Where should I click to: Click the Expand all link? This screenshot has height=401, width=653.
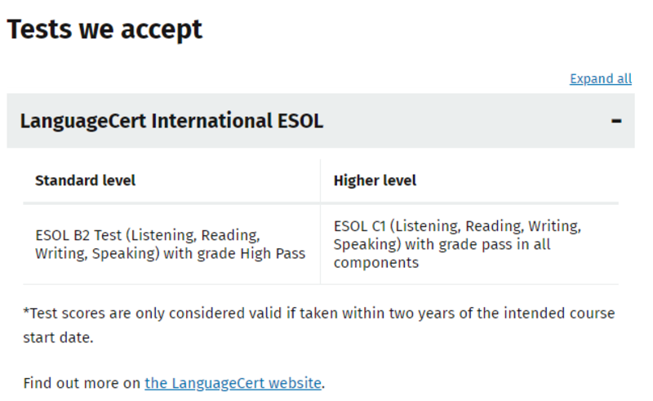coord(601,78)
